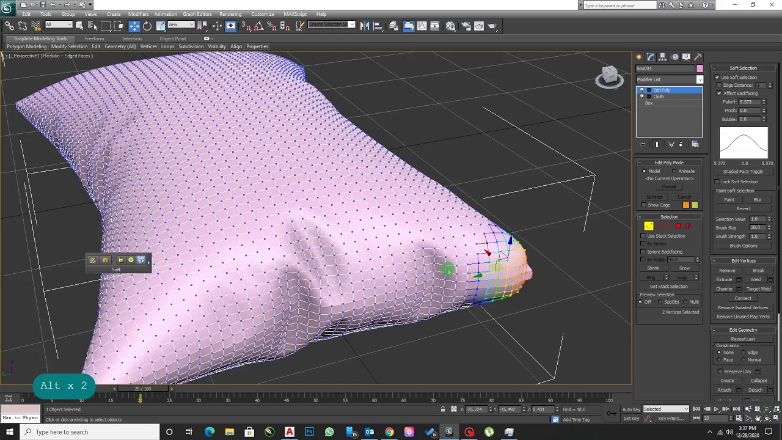Viewport: 782px width, 440px height.
Task: Open the Polygon Modeling ribbon panel
Action: click(27, 46)
